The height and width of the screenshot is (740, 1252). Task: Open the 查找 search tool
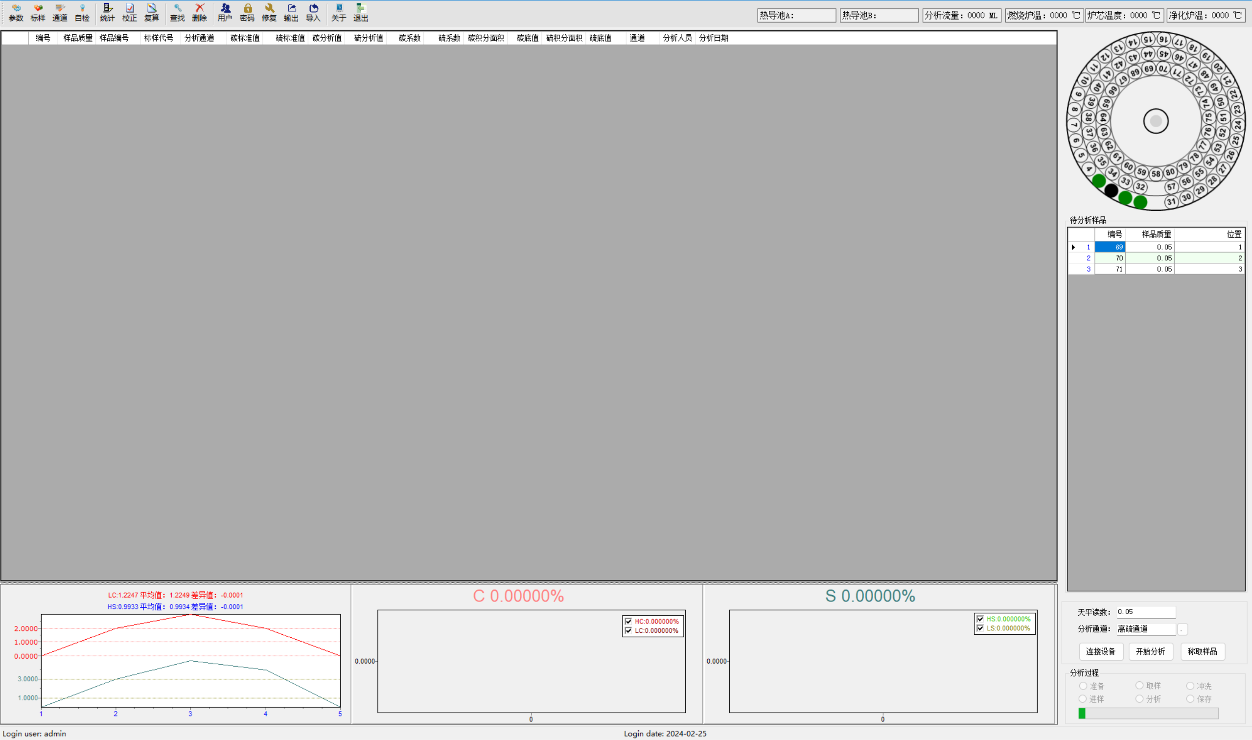coord(178,12)
